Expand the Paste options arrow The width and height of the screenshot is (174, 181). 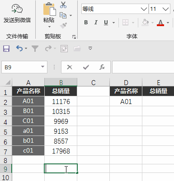[x=49, y=27]
